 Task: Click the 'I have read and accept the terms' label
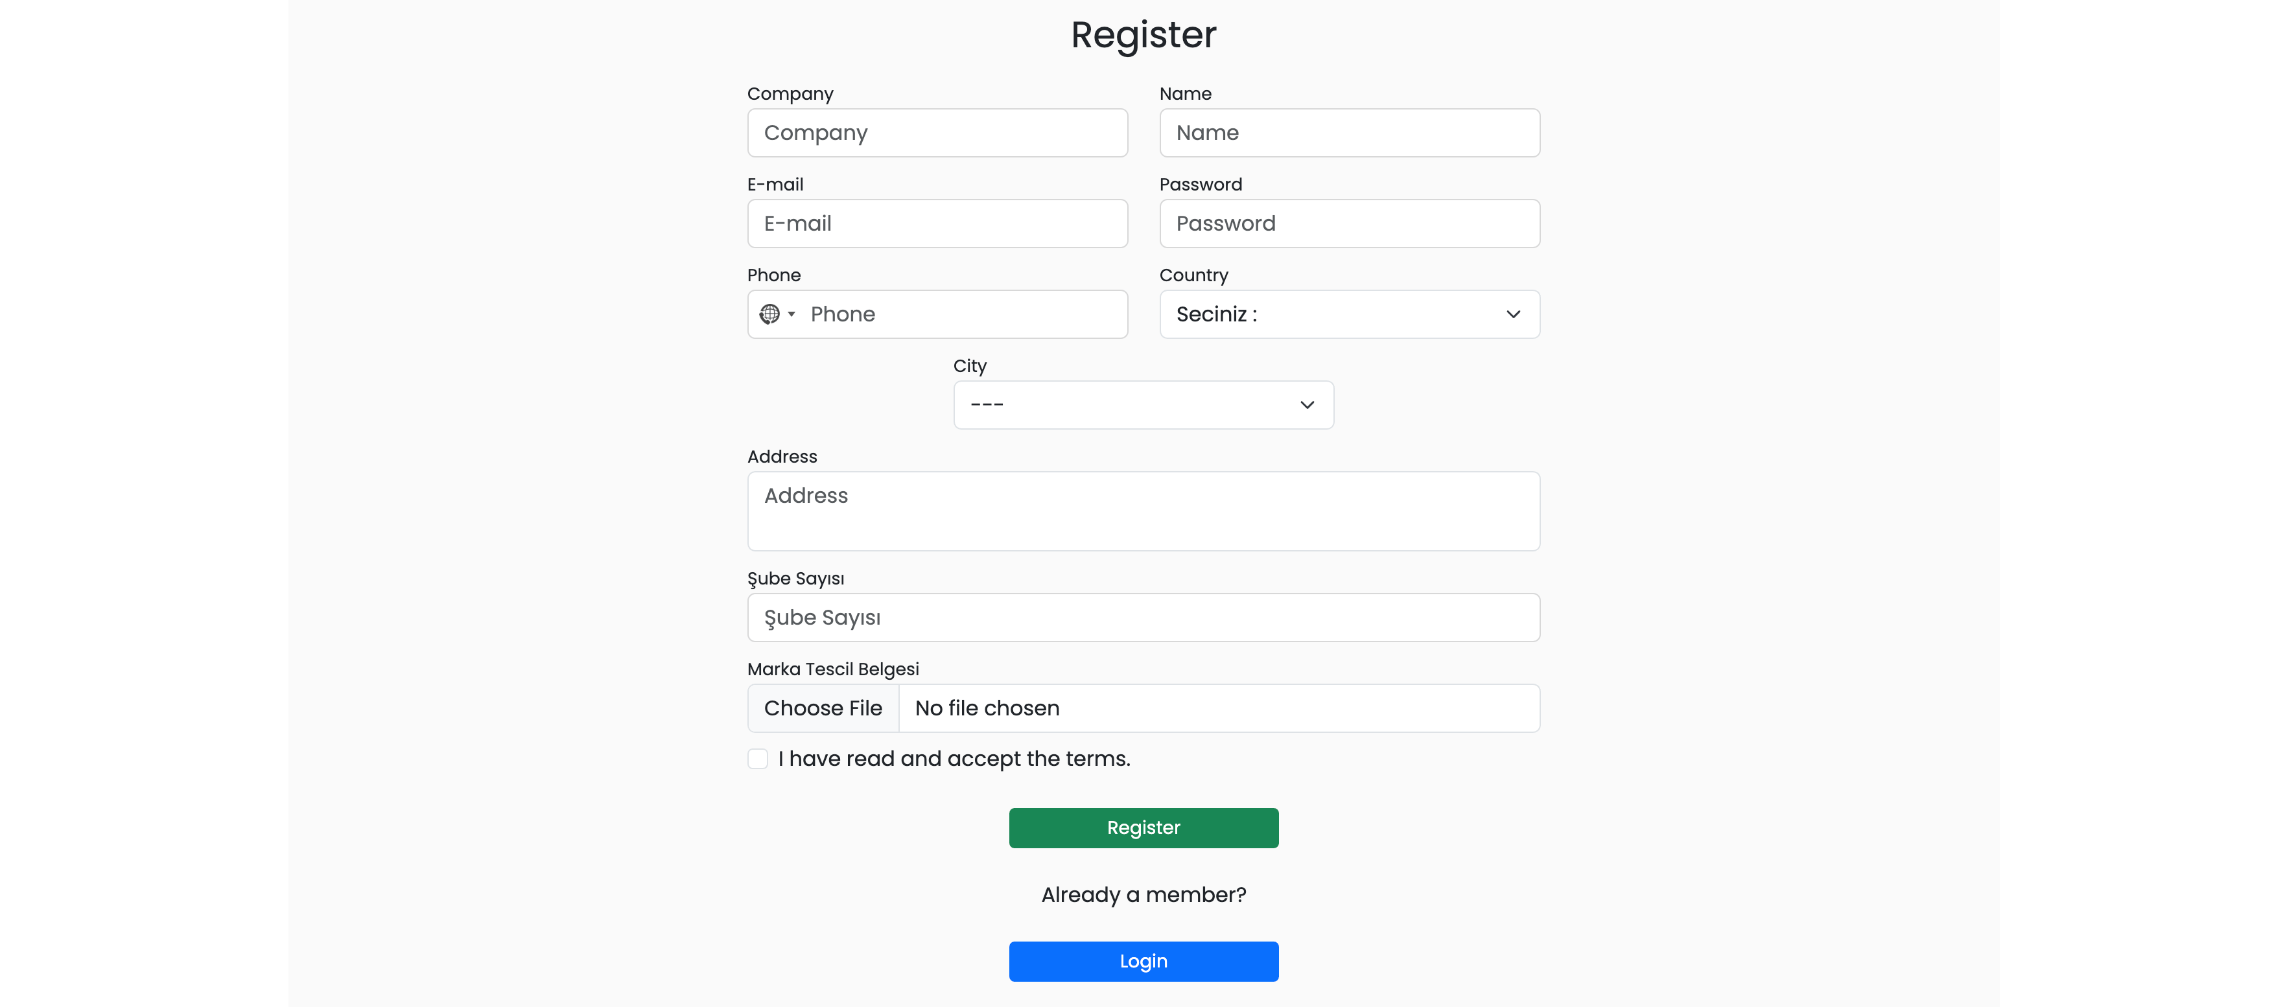(x=954, y=759)
